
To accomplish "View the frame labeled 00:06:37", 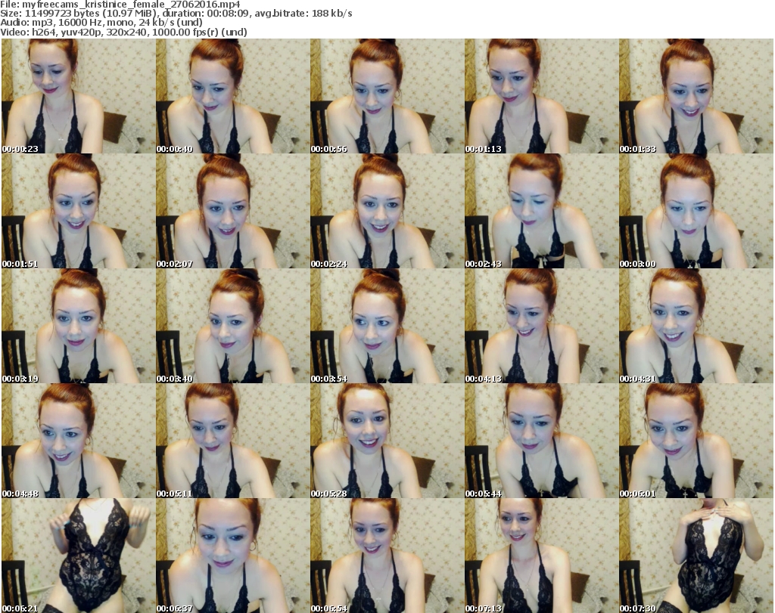I will [233, 556].
